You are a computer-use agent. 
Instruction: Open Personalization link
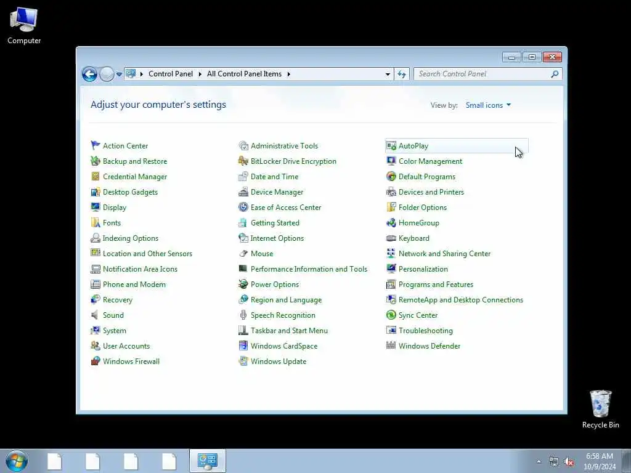[x=423, y=269]
